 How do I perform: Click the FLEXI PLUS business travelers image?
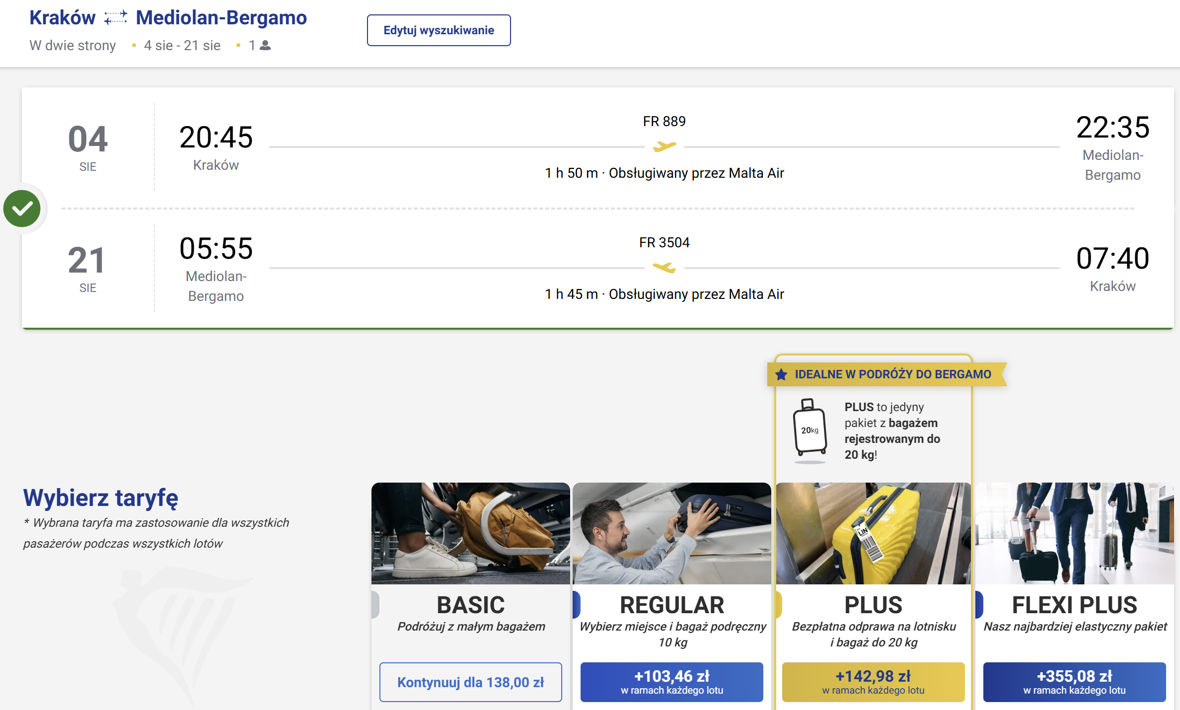[1074, 533]
